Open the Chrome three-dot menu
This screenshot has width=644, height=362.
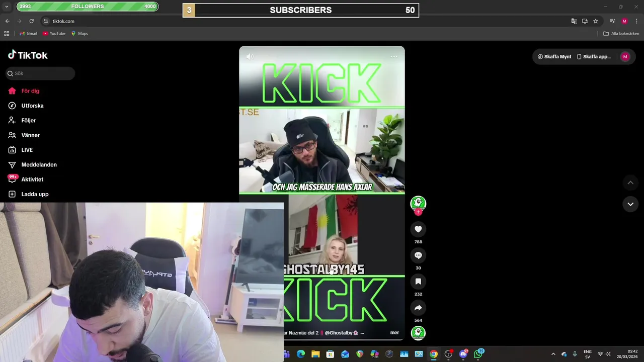pyautogui.click(x=636, y=21)
